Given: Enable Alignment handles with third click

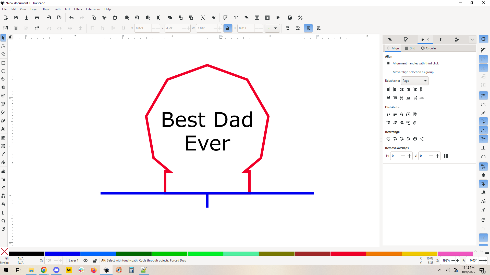Looking at the screenshot, I should 388,63.
